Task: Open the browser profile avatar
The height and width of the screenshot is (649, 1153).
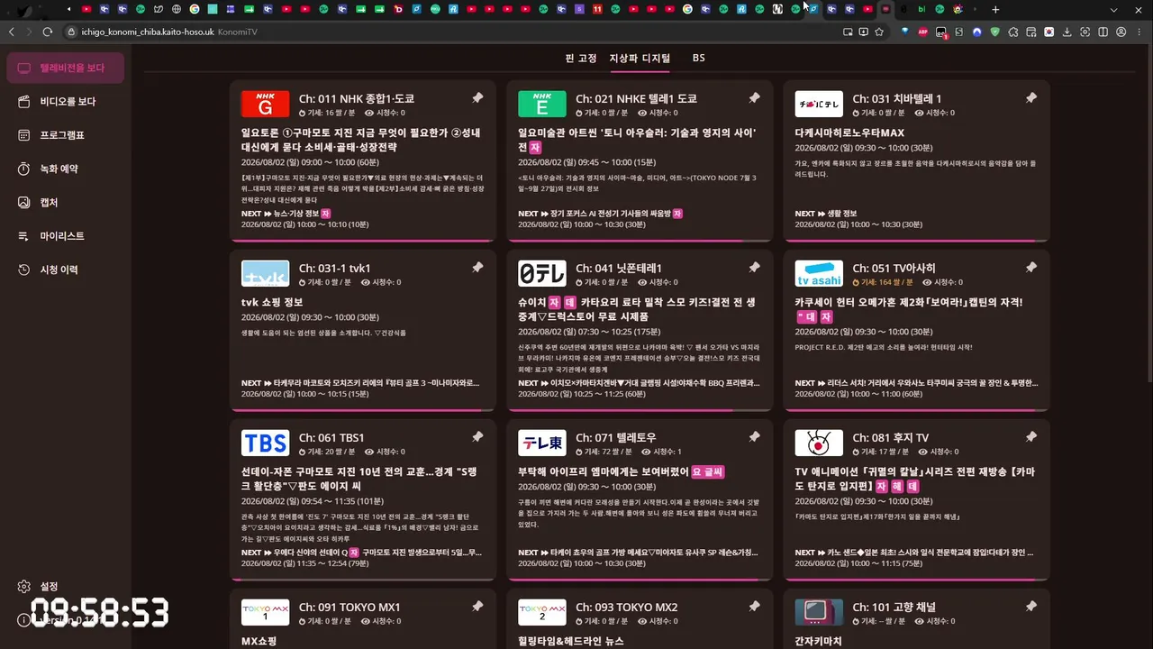Action: click(x=1121, y=32)
